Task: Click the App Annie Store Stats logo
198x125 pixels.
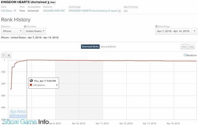Action: [x=18, y=113]
